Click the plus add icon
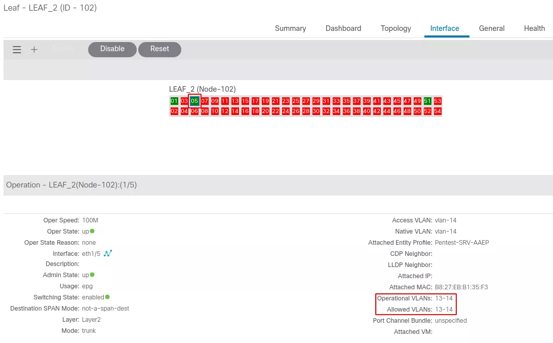 coord(34,50)
